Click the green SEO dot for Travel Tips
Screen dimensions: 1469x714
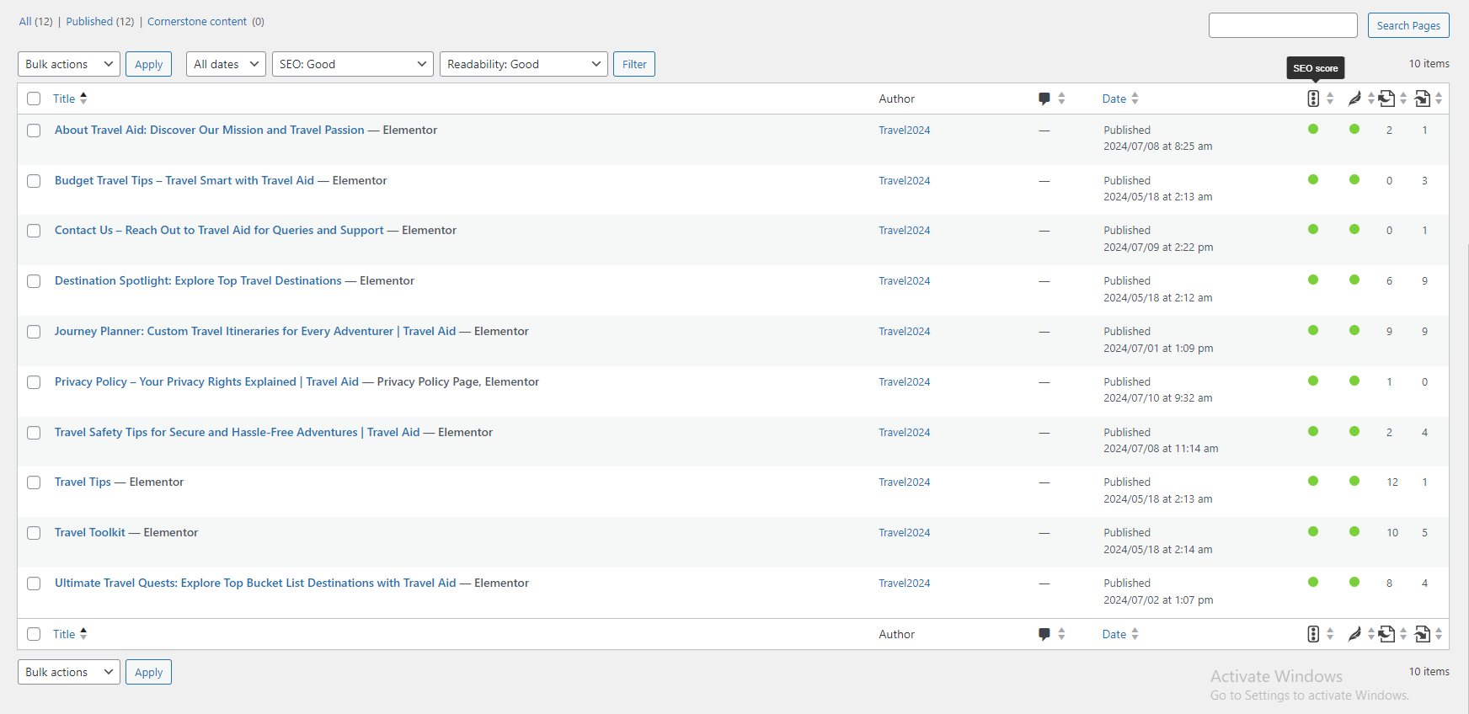1312,482
